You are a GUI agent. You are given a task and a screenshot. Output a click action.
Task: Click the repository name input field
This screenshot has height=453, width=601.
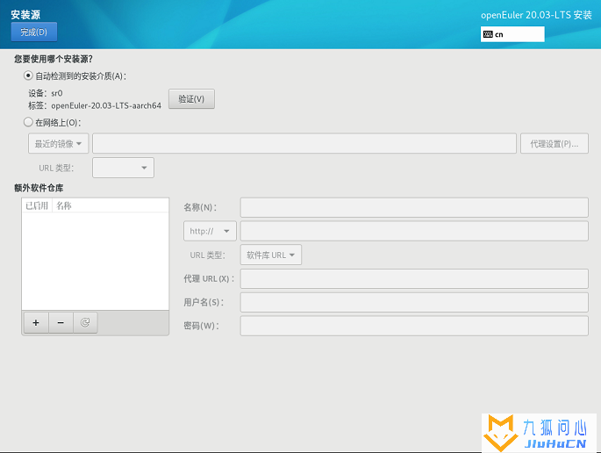414,207
